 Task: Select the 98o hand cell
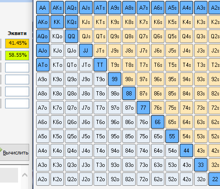114,93
